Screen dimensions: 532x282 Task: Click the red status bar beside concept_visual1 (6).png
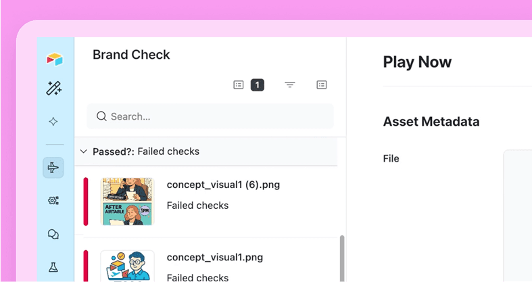[x=86, y=202]
